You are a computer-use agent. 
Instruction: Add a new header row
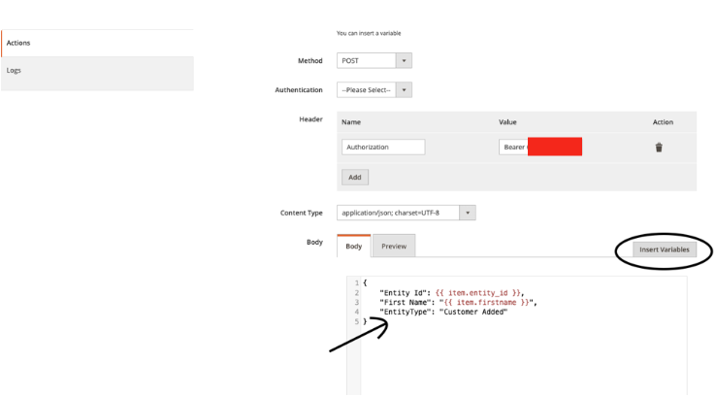pos(355,178)
